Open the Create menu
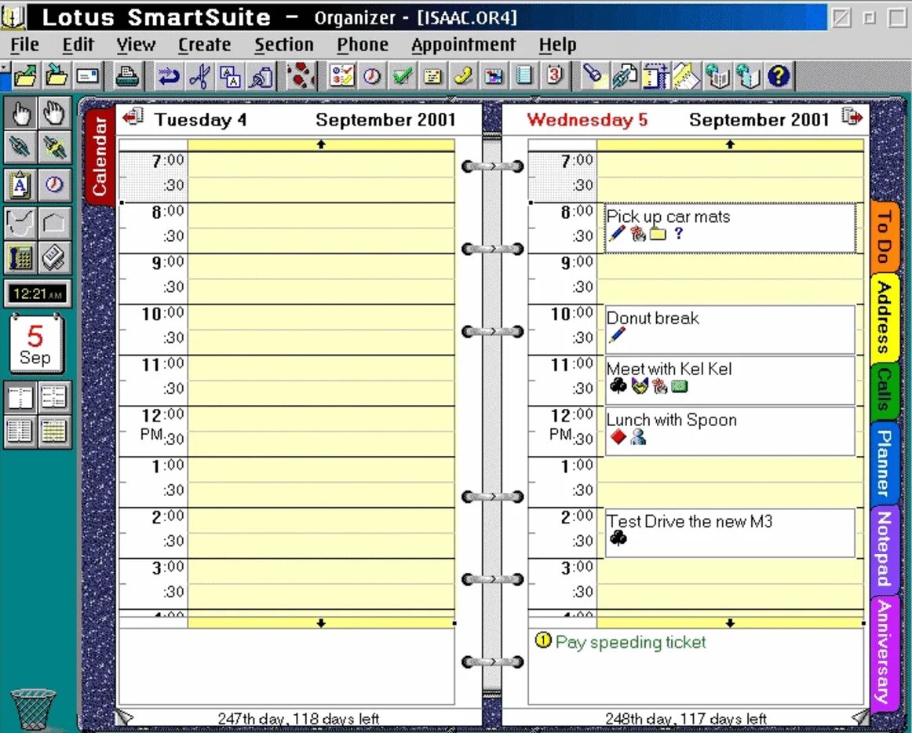Image resolution: width=912 pixels, height=733 pixels. coord(204,45)
